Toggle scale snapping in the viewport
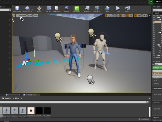This screenshot has width=162, height=122. coord(135,16)
